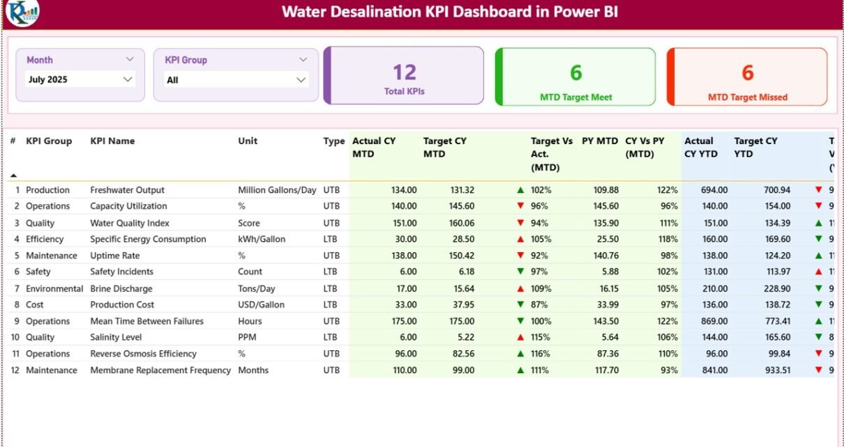Click Capacity Utilization's red MTD down arrow

(x=520, y=206)
